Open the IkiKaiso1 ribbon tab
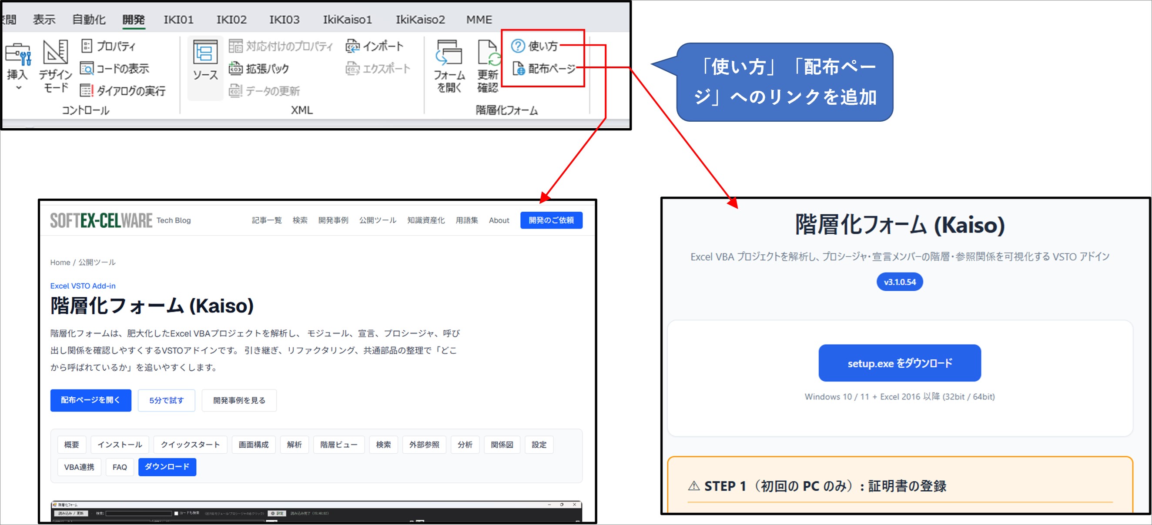The image size is (1152, 525). (348, 19)
